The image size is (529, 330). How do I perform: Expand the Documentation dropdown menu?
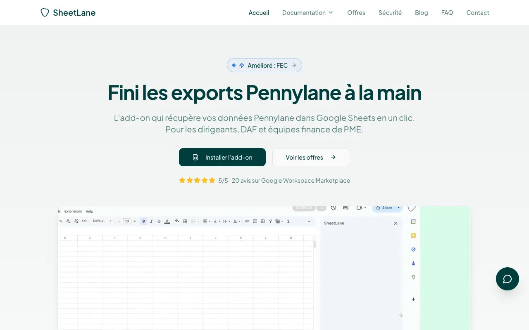click(307, 13)
